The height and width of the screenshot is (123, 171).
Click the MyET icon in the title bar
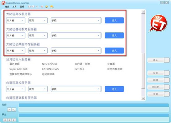(3, 3)
